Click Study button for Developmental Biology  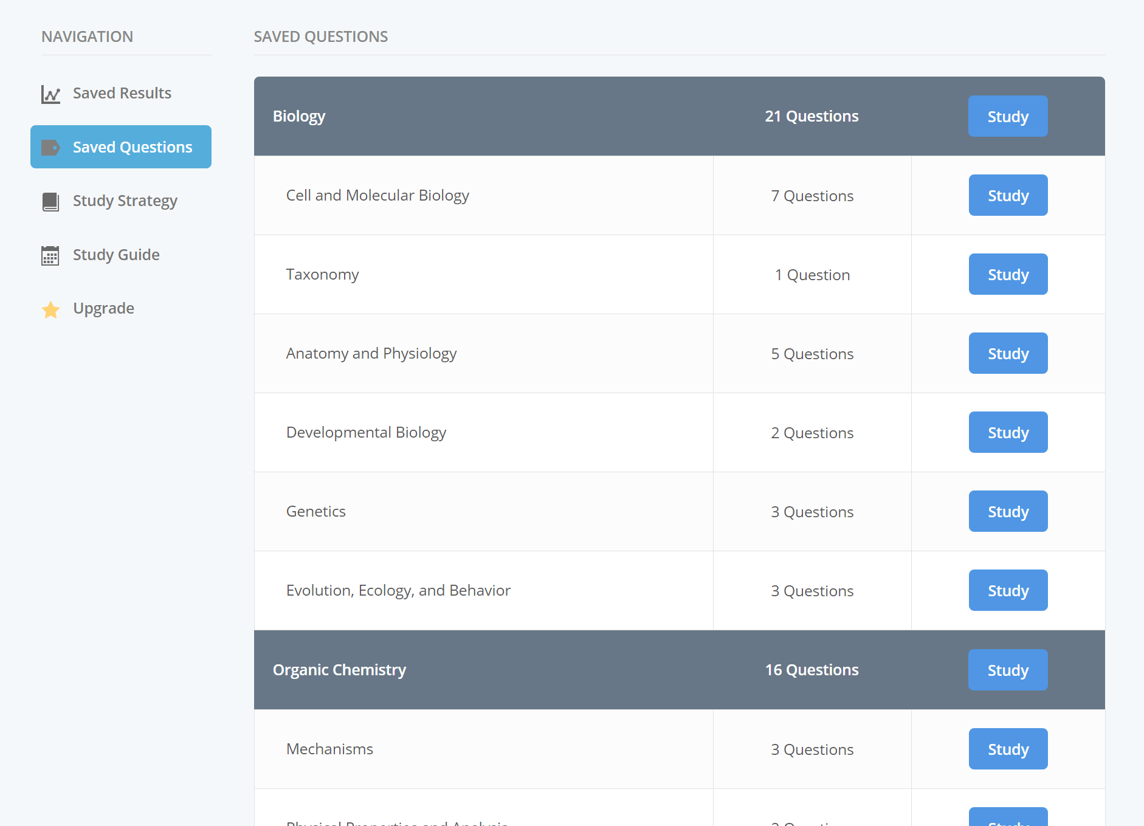(1008, 432)
